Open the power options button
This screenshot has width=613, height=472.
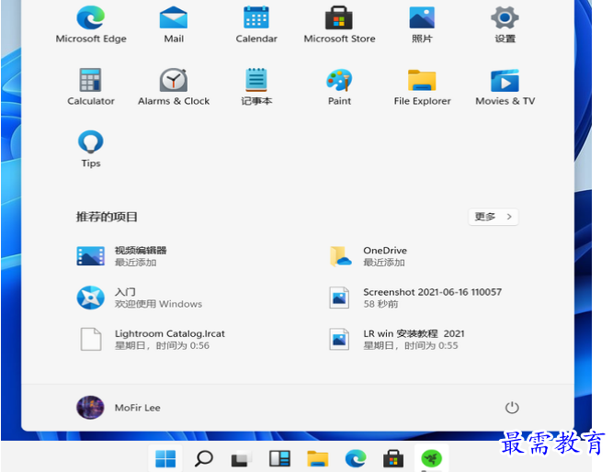512,408
